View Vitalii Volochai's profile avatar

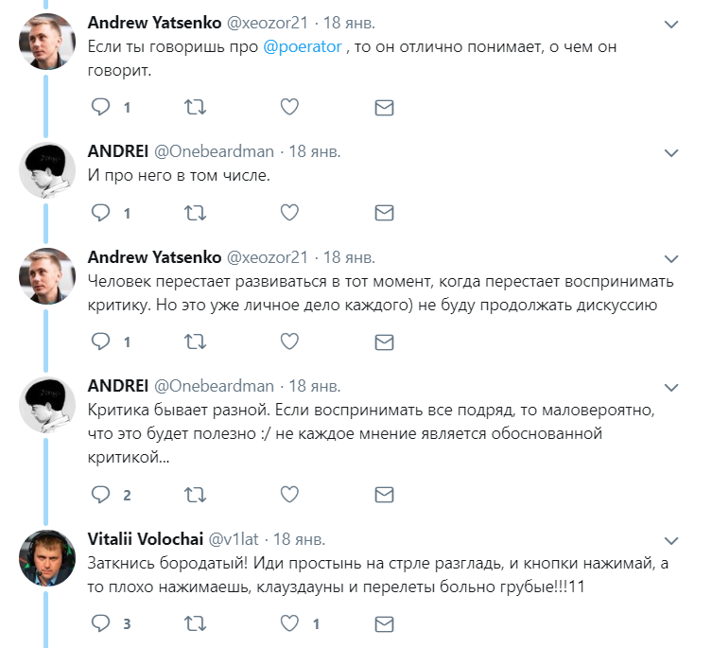[47, 557]
